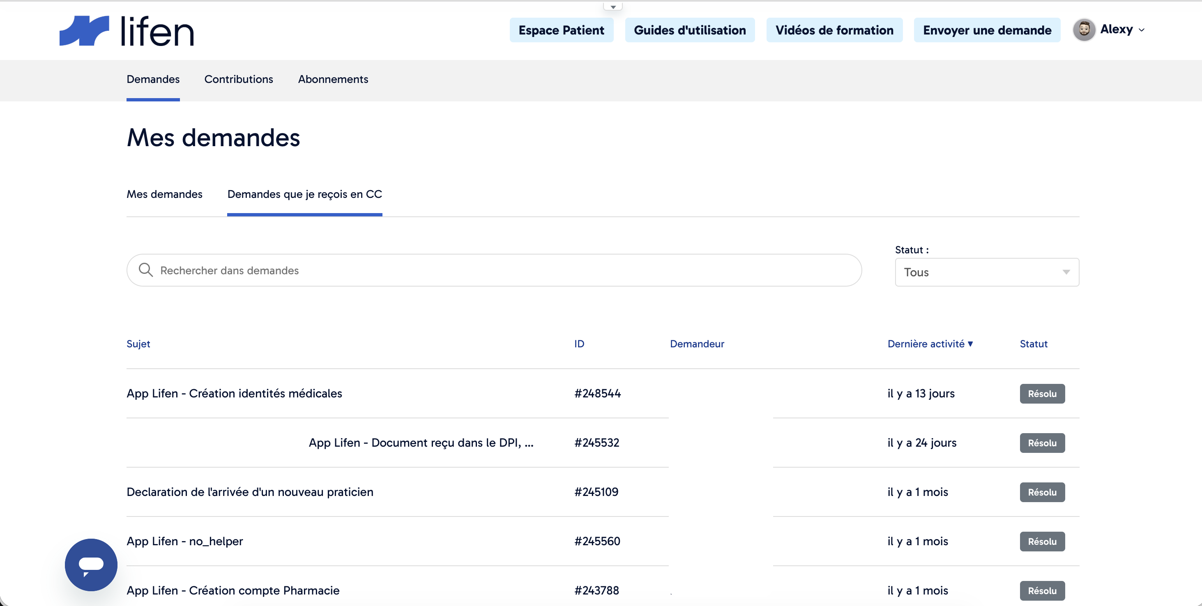Sort by Statut column header

click(x=1033, y=344)
